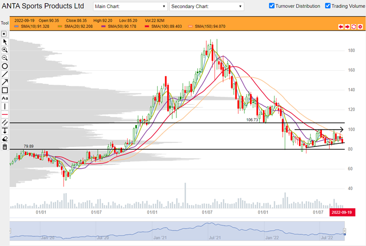Select the arrow drawing tool
The width and height of the screenshot is (366, 246).
[x=5, y=82]
